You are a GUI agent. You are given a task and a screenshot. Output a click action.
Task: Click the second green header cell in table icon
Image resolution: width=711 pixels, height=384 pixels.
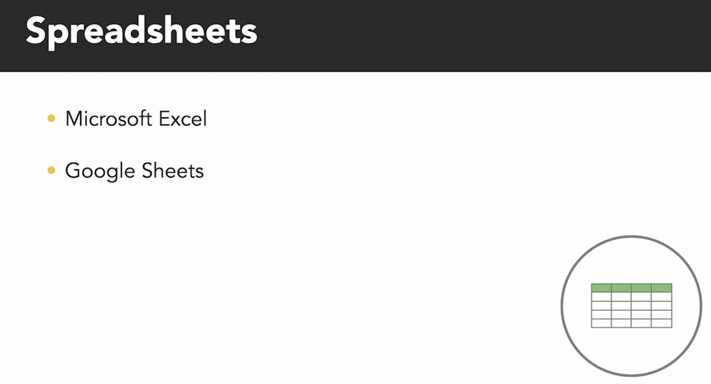pos(621,288)
